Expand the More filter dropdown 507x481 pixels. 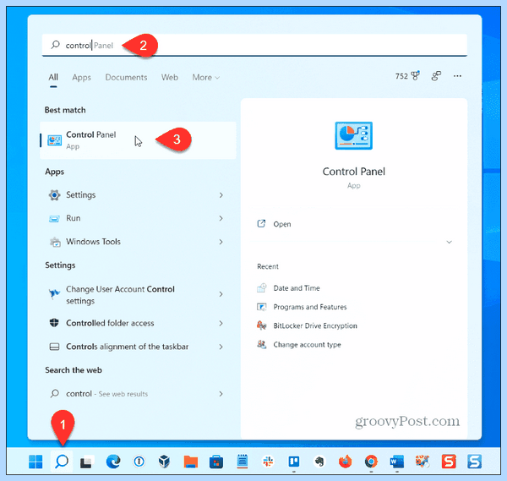(x=206, y=77)
